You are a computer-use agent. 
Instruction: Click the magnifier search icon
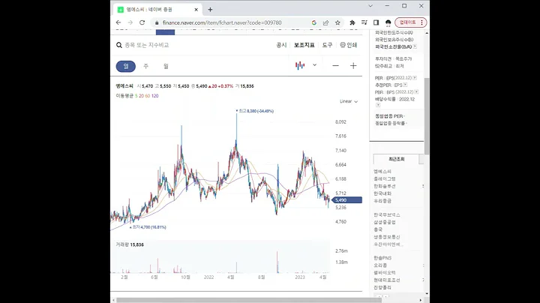pyautogui.click(x=119, y=45)
